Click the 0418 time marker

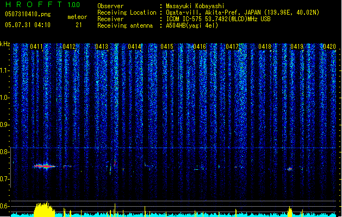click(265, 47)
